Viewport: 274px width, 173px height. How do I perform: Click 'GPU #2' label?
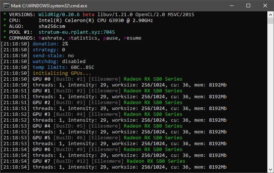42,103
